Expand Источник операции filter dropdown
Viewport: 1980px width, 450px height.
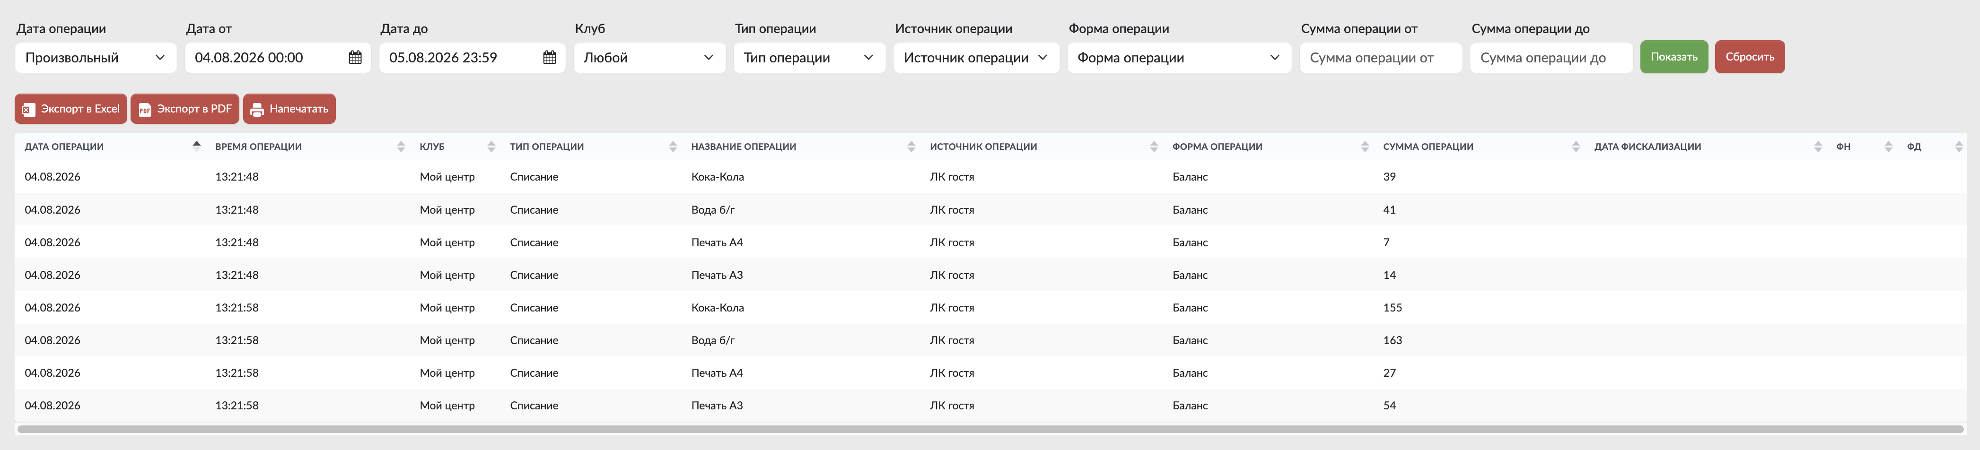[x=976, y=58]
